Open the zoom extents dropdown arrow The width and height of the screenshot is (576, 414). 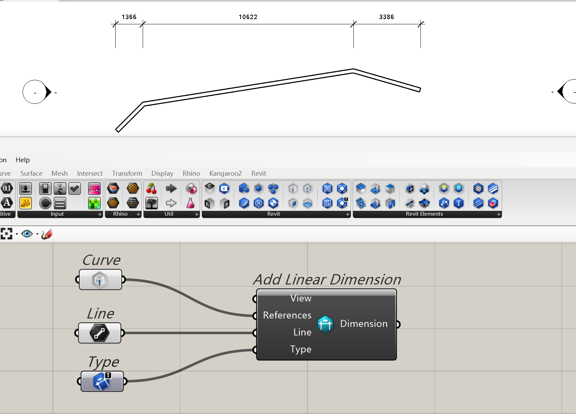(17, 234)
